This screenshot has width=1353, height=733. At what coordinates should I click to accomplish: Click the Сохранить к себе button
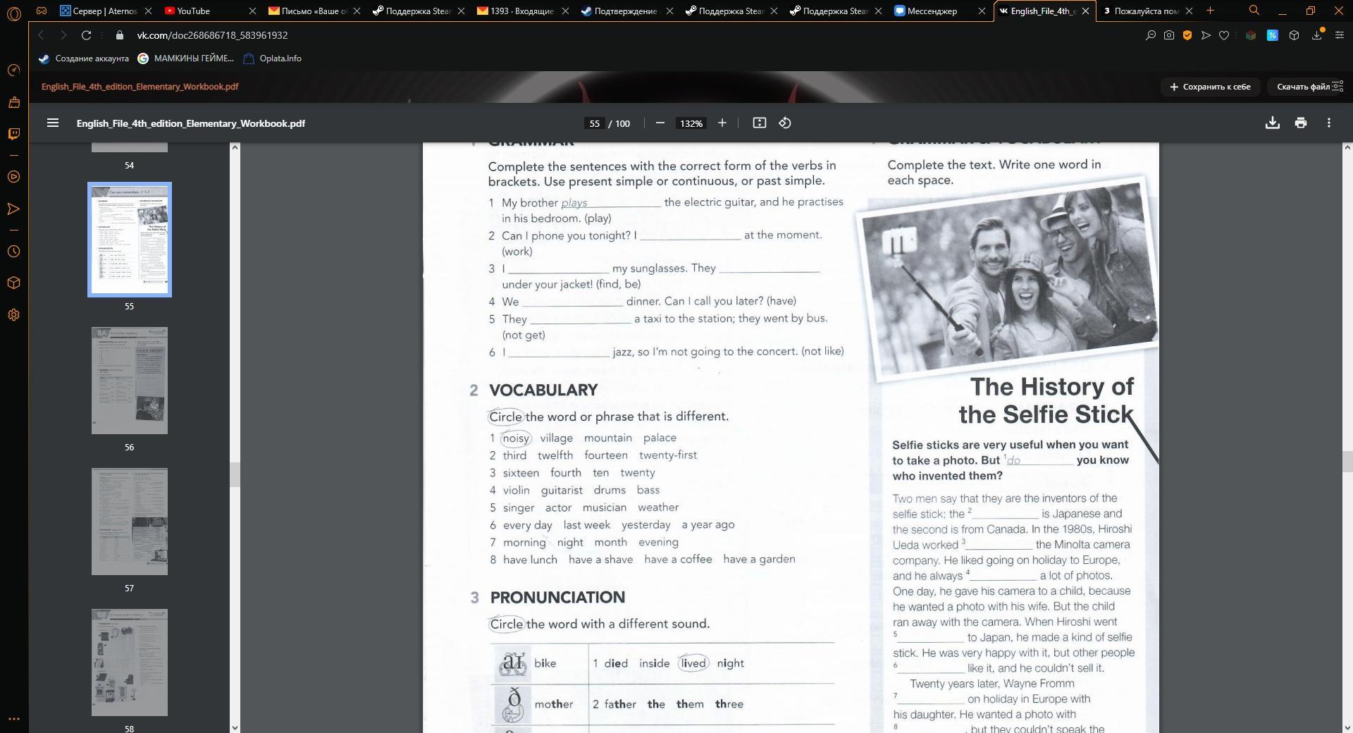pyautogui.click(x=1210, y=87)
